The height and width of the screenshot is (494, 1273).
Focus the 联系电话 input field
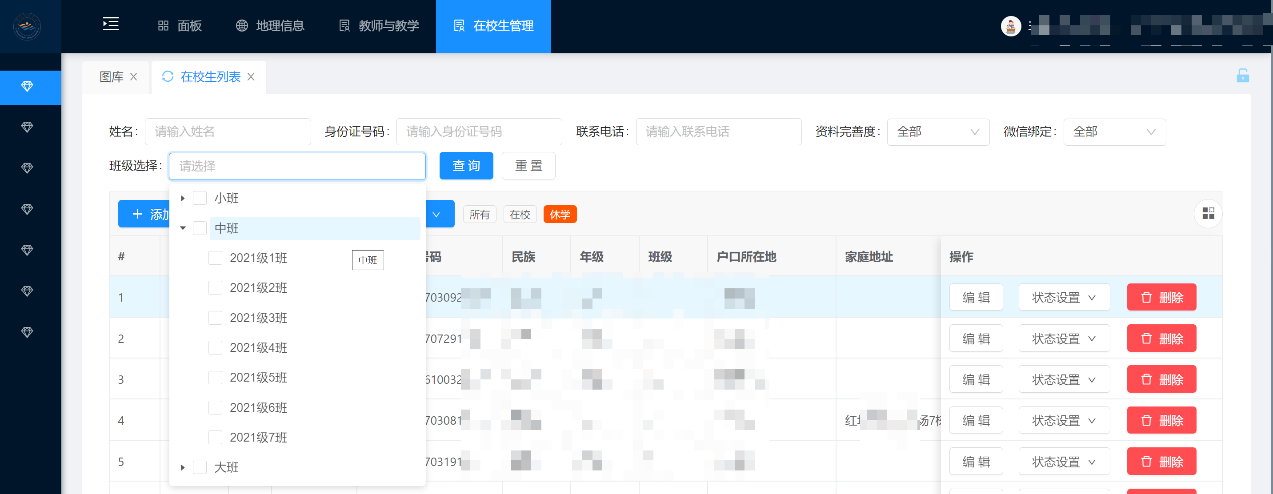pyautogui.click(x=719, y=132)
